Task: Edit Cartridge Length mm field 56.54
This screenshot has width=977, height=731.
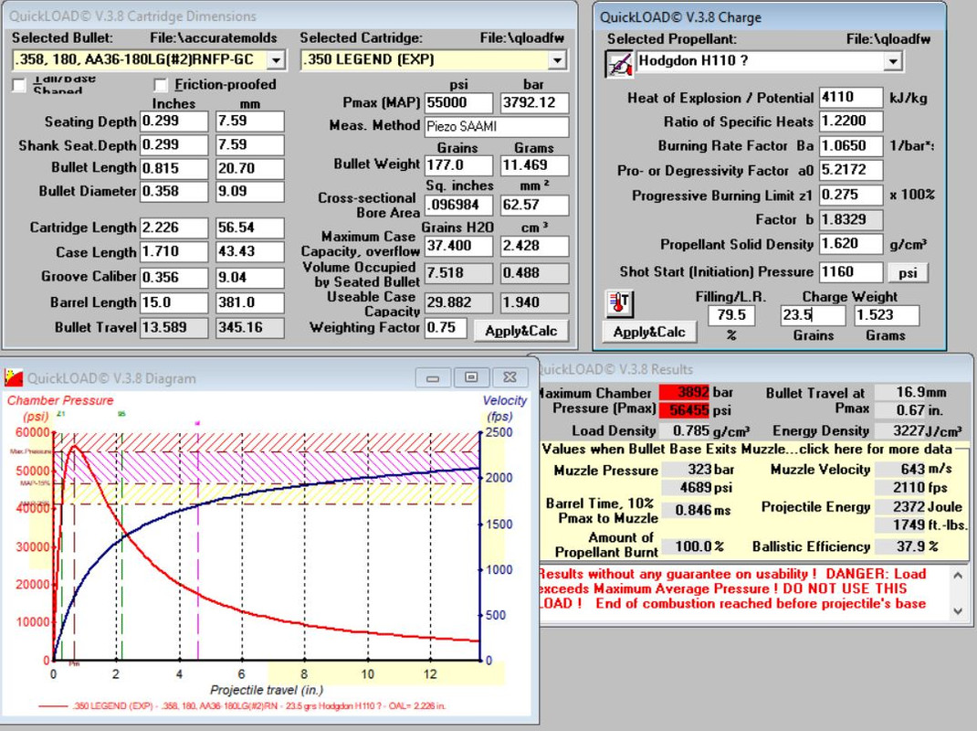Action: coord(250,228)
